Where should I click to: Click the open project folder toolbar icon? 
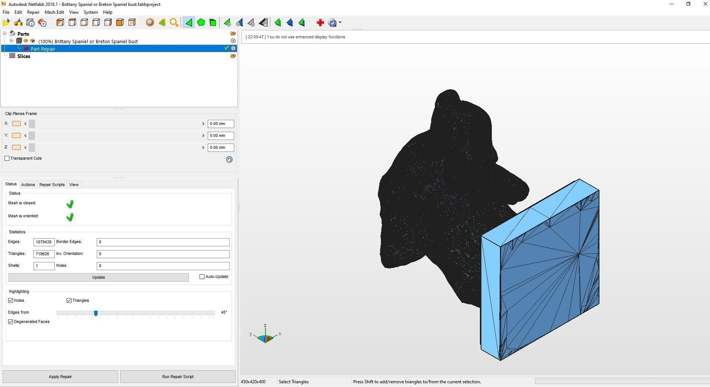6,23
